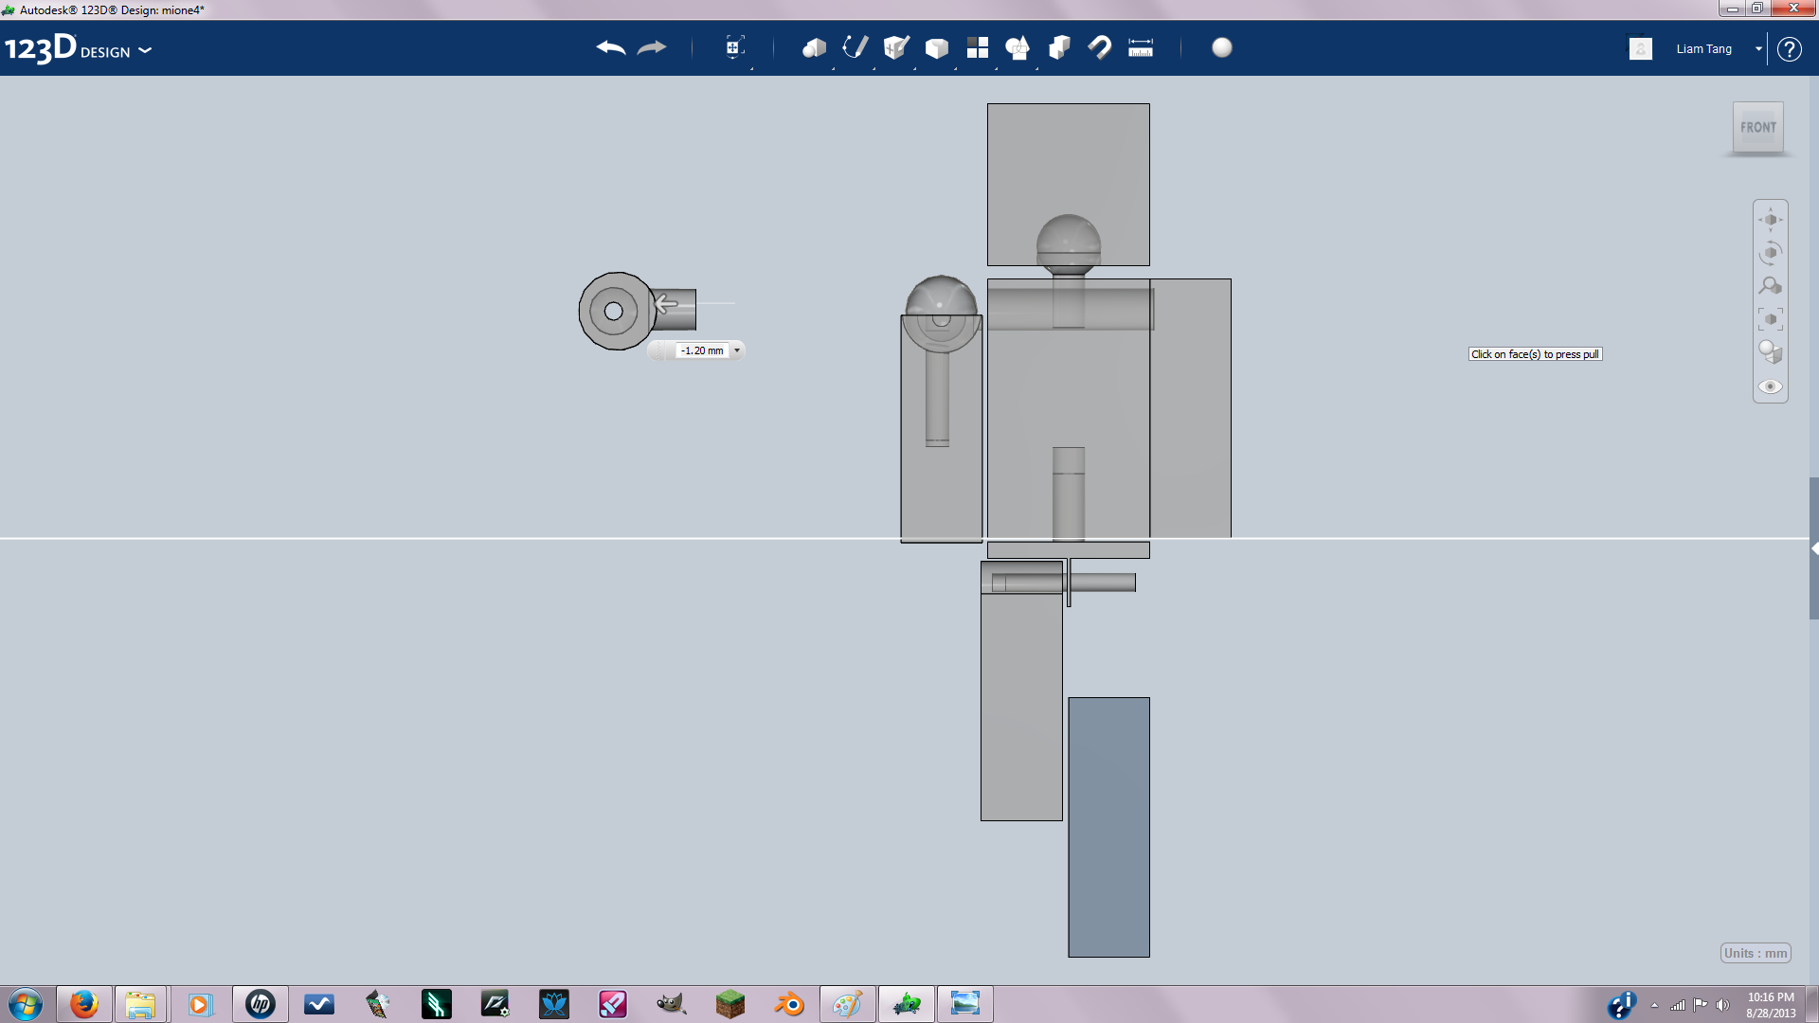
Task: Click the FRONT face of the view cube
Action: pos(1758,127)
